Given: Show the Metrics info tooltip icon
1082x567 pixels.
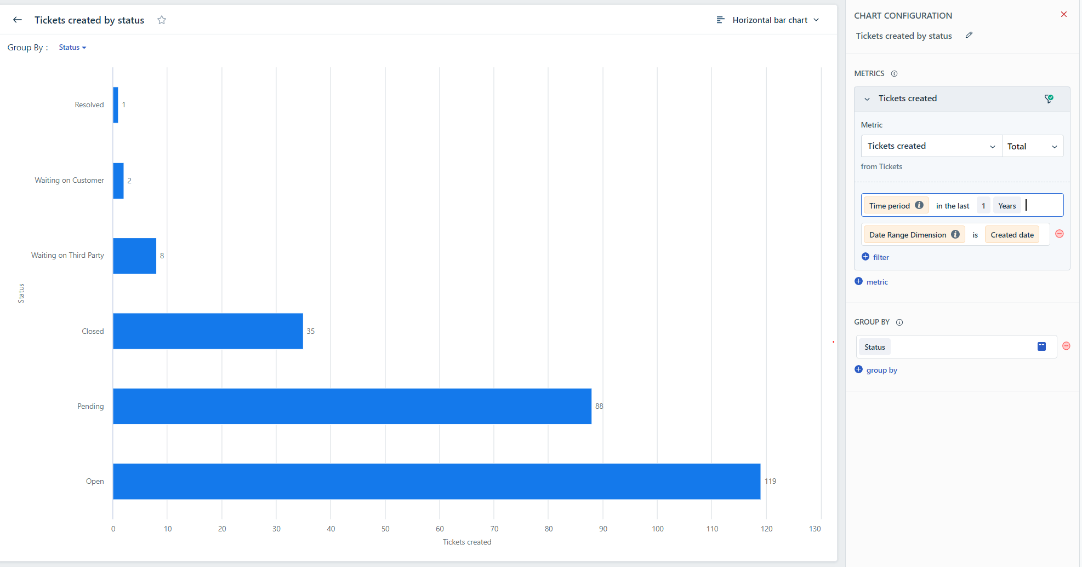Looking at the screenshot, I should [894, 74].
